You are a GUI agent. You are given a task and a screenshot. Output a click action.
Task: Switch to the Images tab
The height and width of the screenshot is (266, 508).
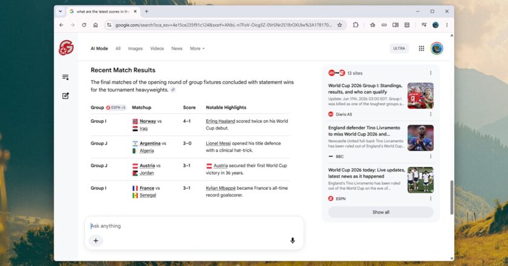point(135,48)
